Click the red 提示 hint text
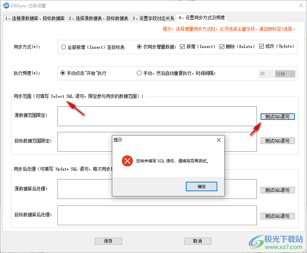307x253 pixels. (229, 29)
